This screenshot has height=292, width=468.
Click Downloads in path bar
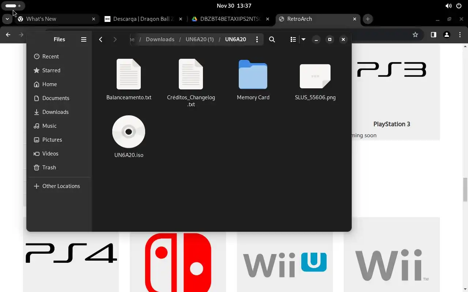coord(160,39)
